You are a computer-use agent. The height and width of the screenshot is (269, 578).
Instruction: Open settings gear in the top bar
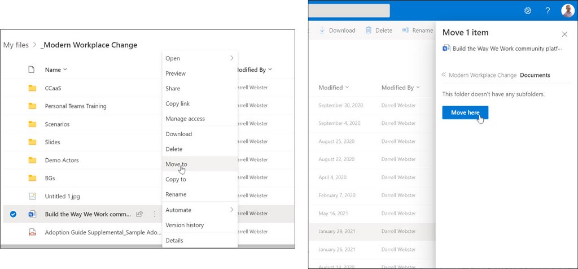[x=528, y=11]
